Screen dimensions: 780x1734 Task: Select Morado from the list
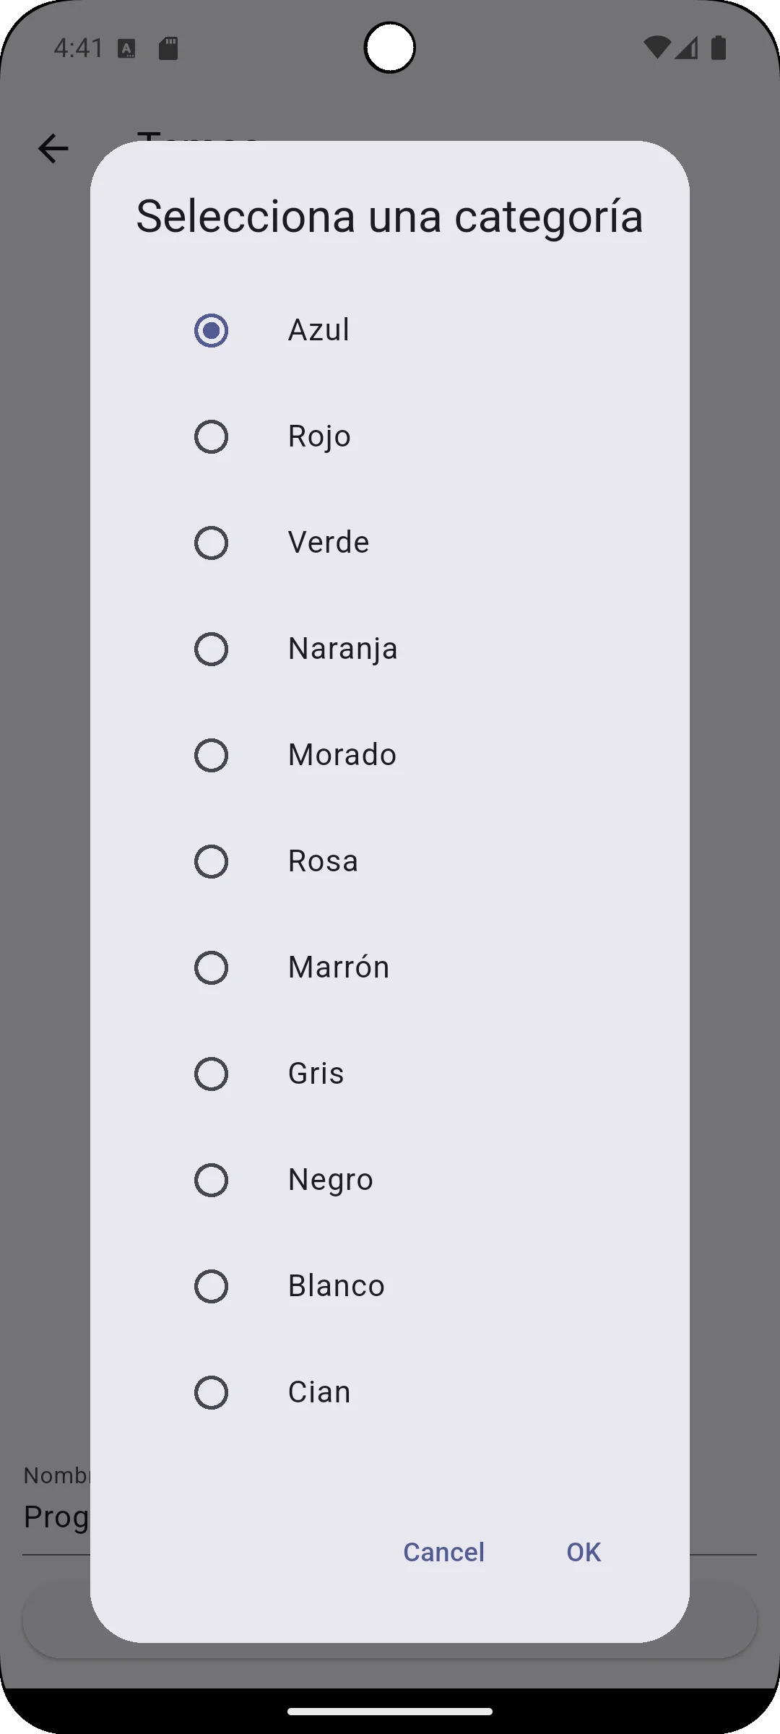point(211,755)
